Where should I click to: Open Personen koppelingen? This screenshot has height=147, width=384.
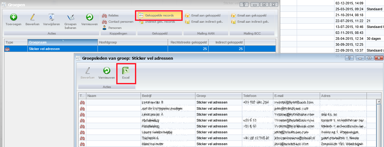(114, 28)
